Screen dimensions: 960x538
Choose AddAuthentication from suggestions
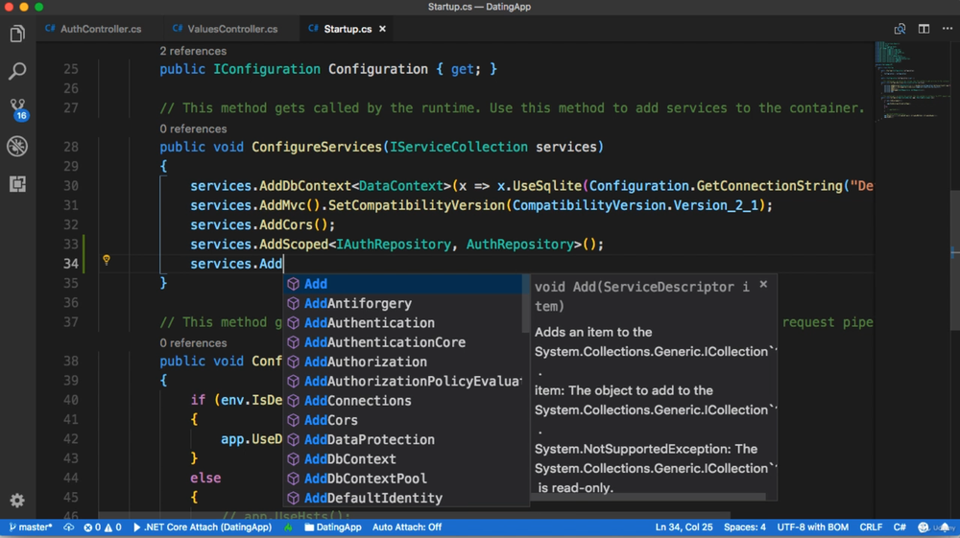pyautogui.click(x=402, y=323)
